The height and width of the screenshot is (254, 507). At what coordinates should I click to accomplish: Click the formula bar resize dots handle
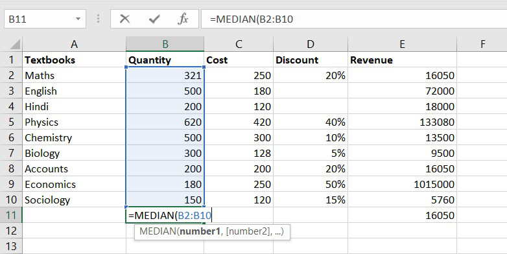tap(98, 19)
